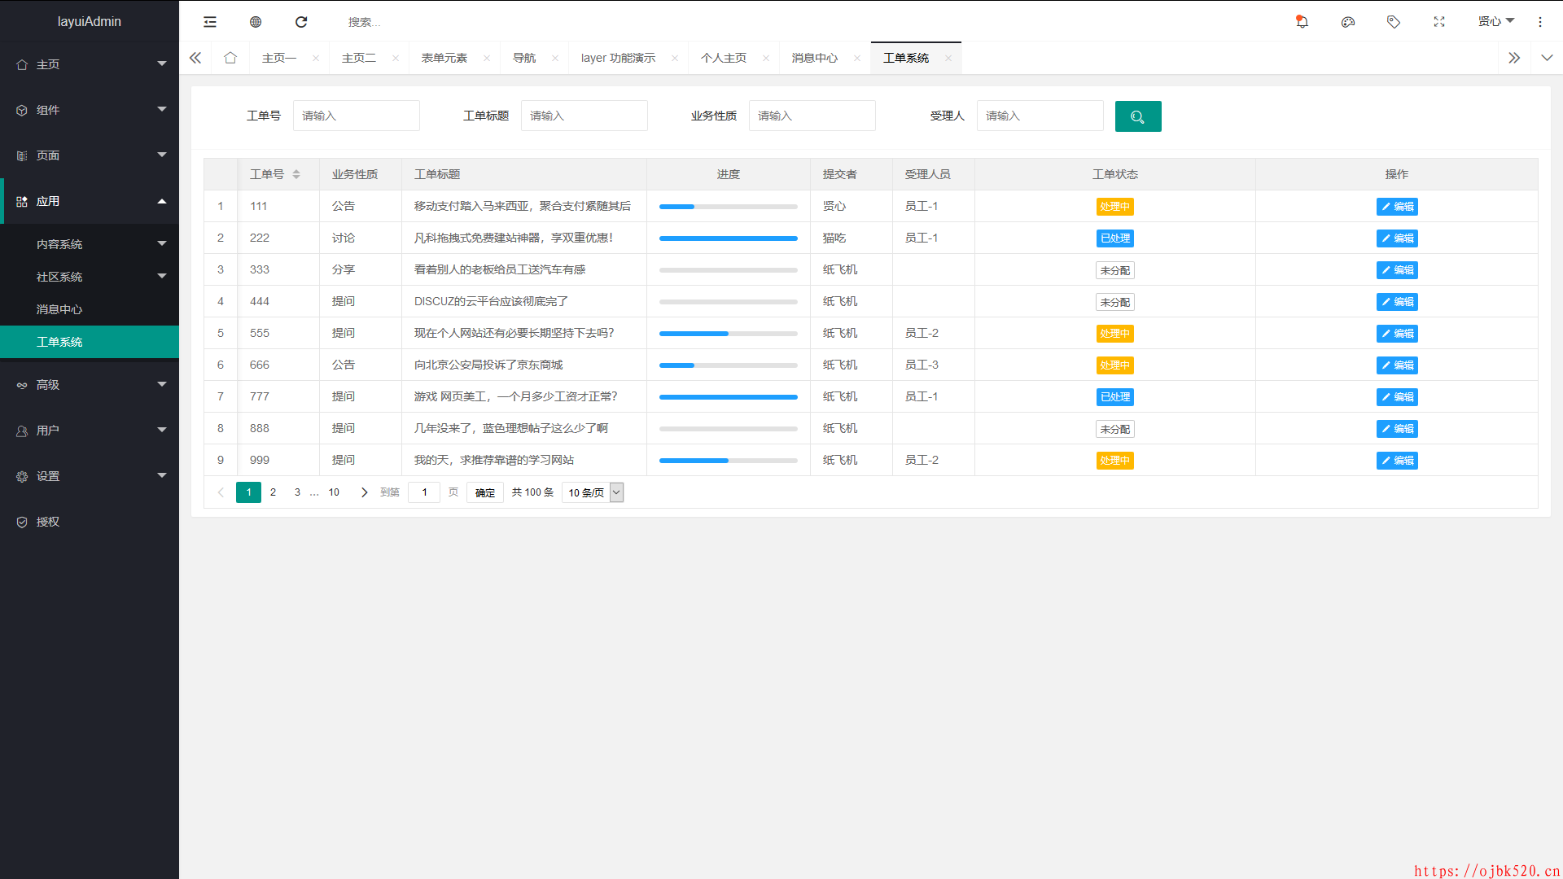Expand the 社区系统 submenu
This screenshot has height=879, width=1563.
(x=90, y=277)
